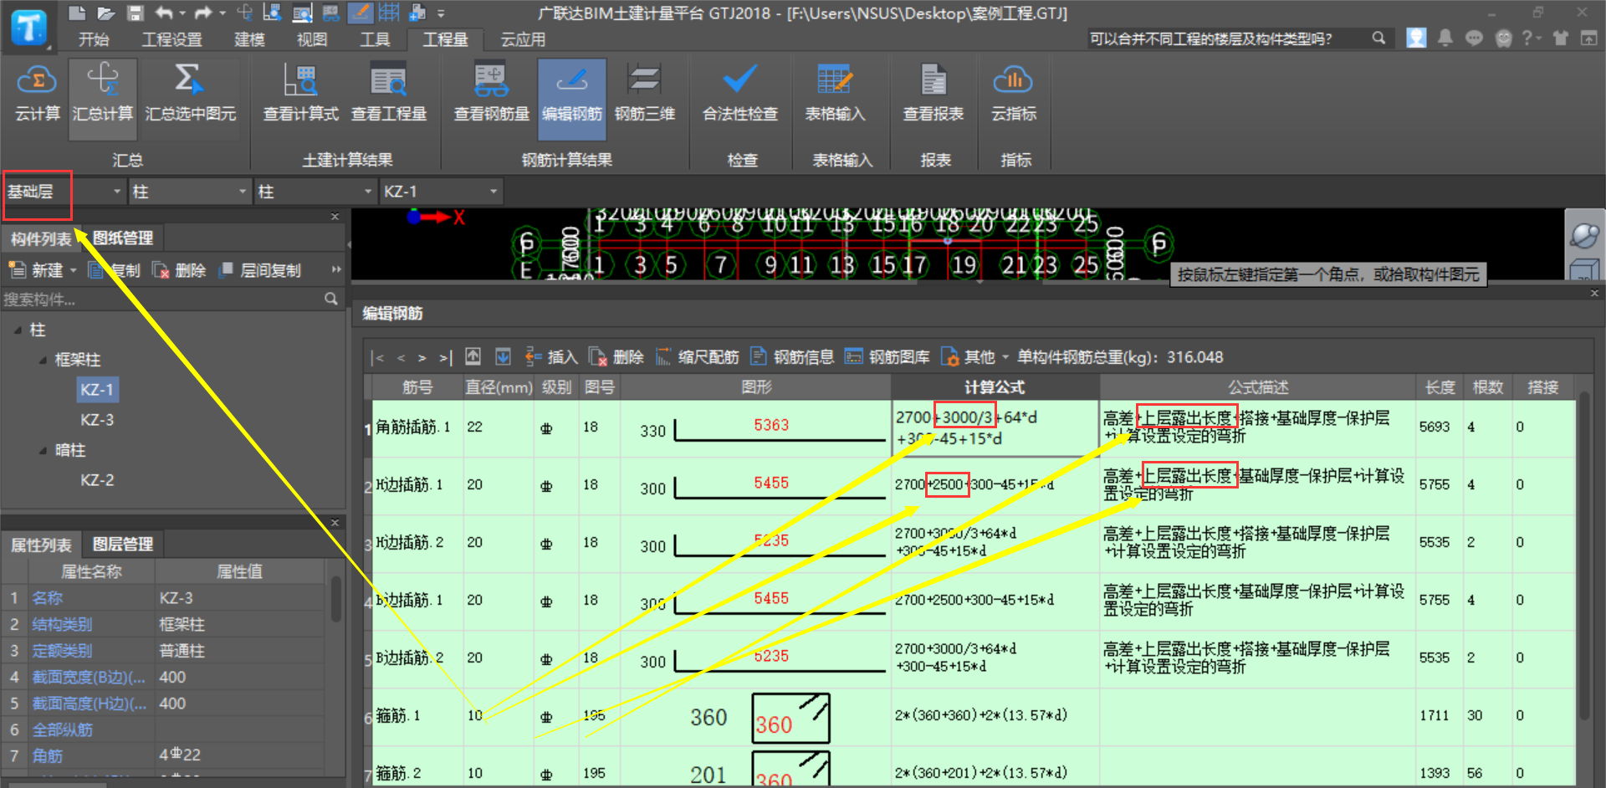Open 查看钢筋量 rebar quantity tool
Image resolution: width=1606 pixels, height=788 pixels.
tap(491, 94)
